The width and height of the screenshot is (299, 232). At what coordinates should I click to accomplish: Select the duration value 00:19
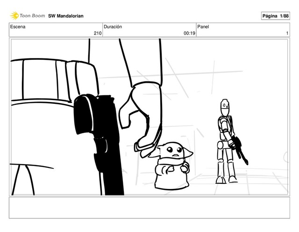[189, 33]
